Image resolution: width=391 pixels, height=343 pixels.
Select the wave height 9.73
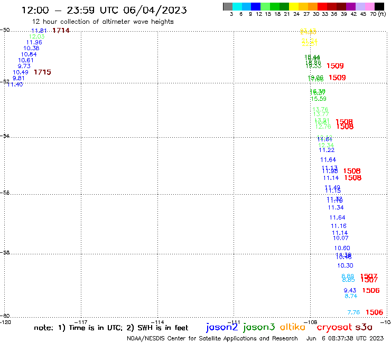pyautogui.click(x=24, y=66)
